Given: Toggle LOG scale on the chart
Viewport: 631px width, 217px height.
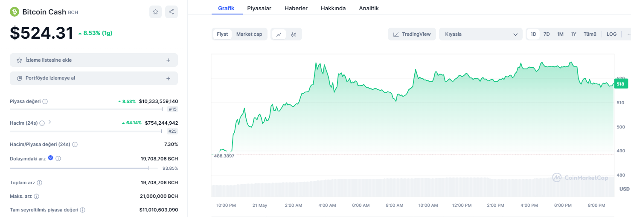Looking at the screenshot, I should (611, 34).
